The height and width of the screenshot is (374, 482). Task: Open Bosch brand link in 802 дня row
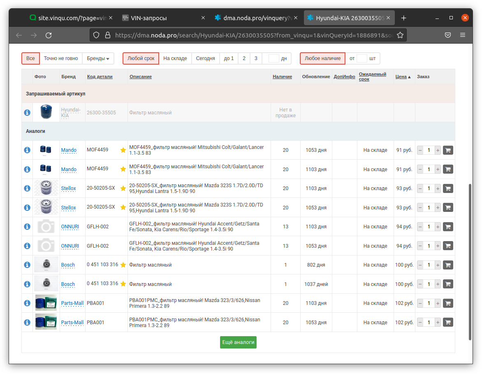point(67,265)
